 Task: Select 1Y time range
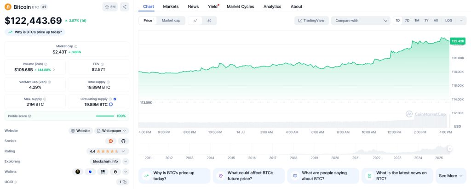tap(426, 21)
